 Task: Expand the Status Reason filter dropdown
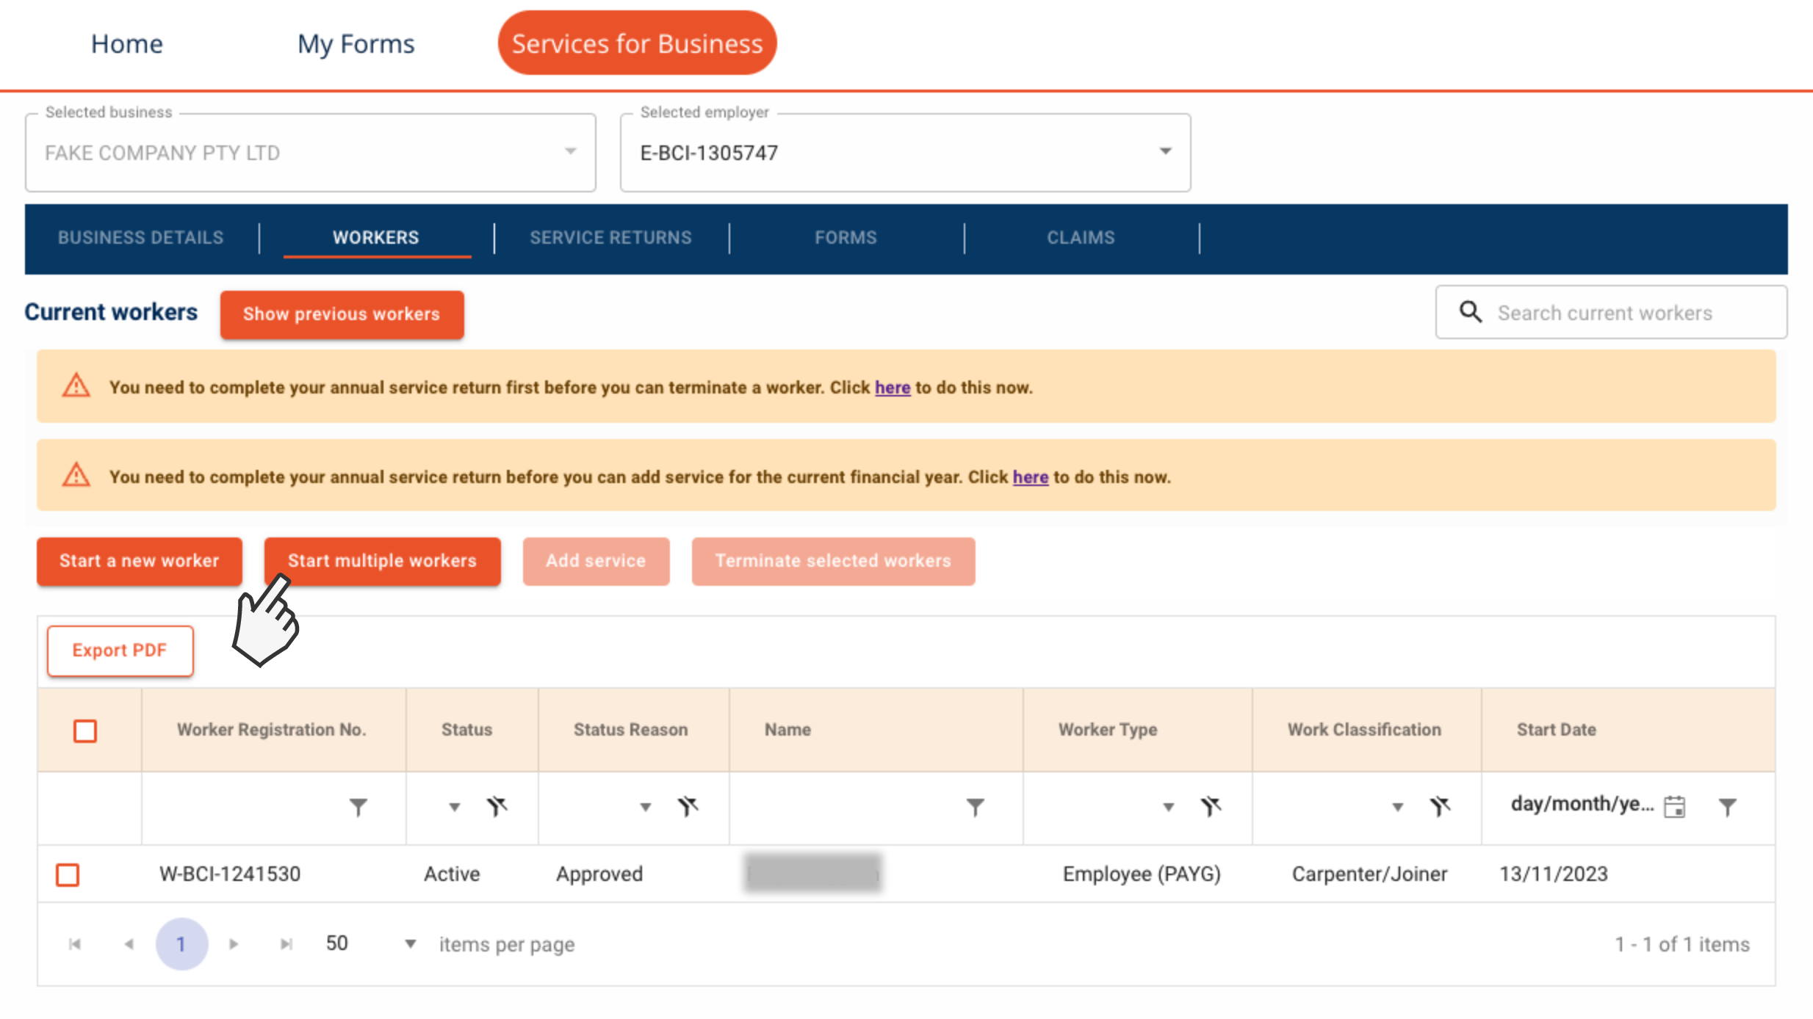645,807
